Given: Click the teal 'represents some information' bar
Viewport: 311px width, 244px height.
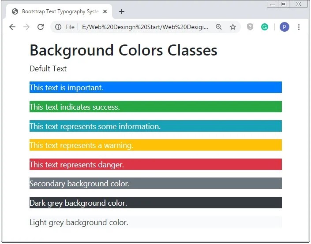Looking at the screenshot, I should tap(155, 126).
